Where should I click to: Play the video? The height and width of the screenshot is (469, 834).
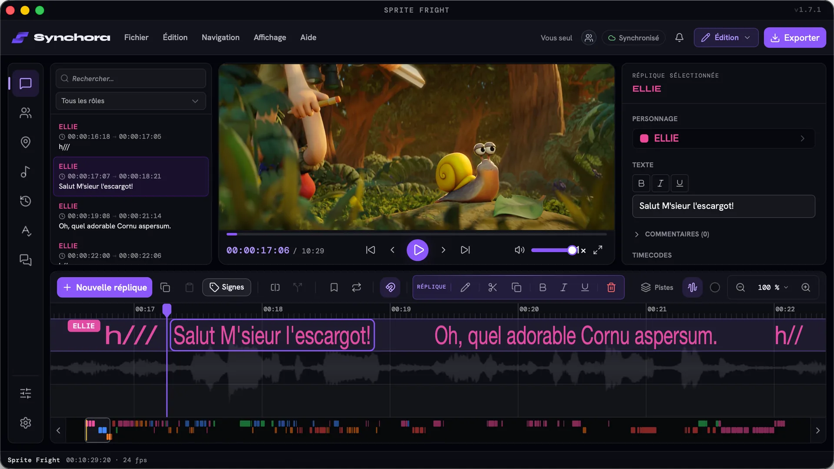click(417, 250)
